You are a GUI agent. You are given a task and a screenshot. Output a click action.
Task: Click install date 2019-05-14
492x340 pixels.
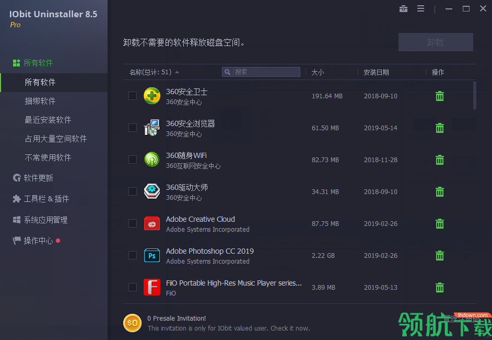pos(381,128)
